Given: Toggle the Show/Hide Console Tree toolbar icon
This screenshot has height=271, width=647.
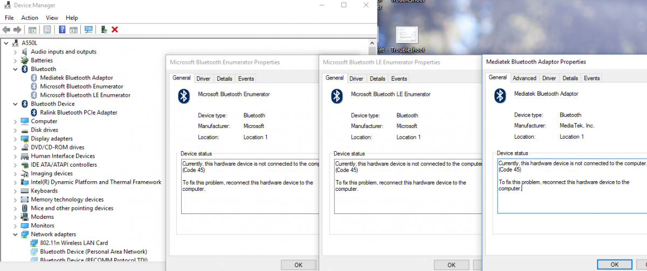Looking at the screenshot, I should tap(32, 30).
